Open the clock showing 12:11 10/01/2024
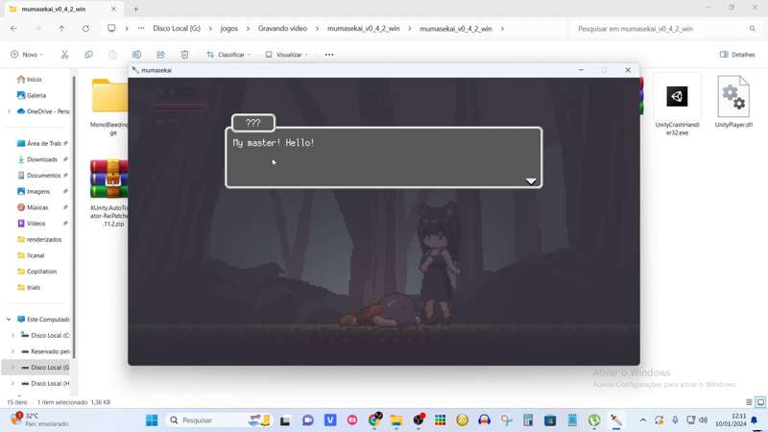The height and width of the screenshot is (432, 768). tap(731, 420)
